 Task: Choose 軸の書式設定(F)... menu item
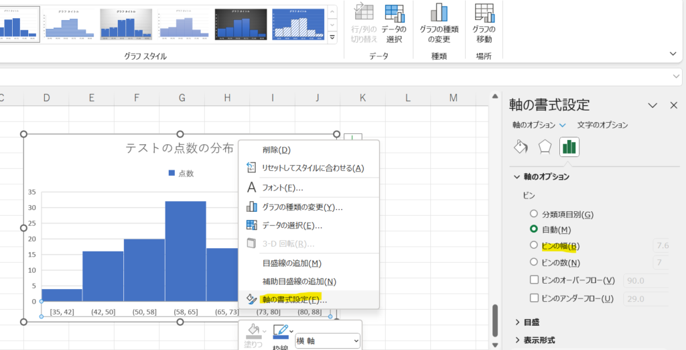[308, 300]
